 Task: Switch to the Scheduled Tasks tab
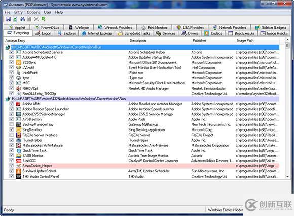[134, 33]
